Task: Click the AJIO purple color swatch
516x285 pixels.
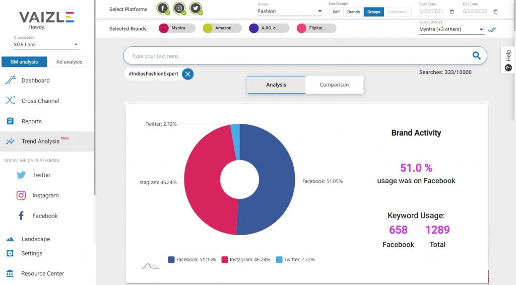Action: pos(254,28)
